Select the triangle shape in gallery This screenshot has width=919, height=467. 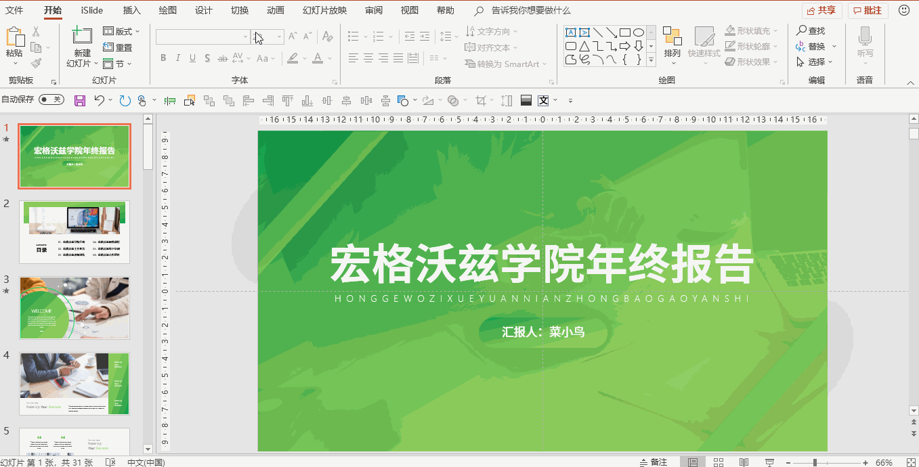coord(584,46)
